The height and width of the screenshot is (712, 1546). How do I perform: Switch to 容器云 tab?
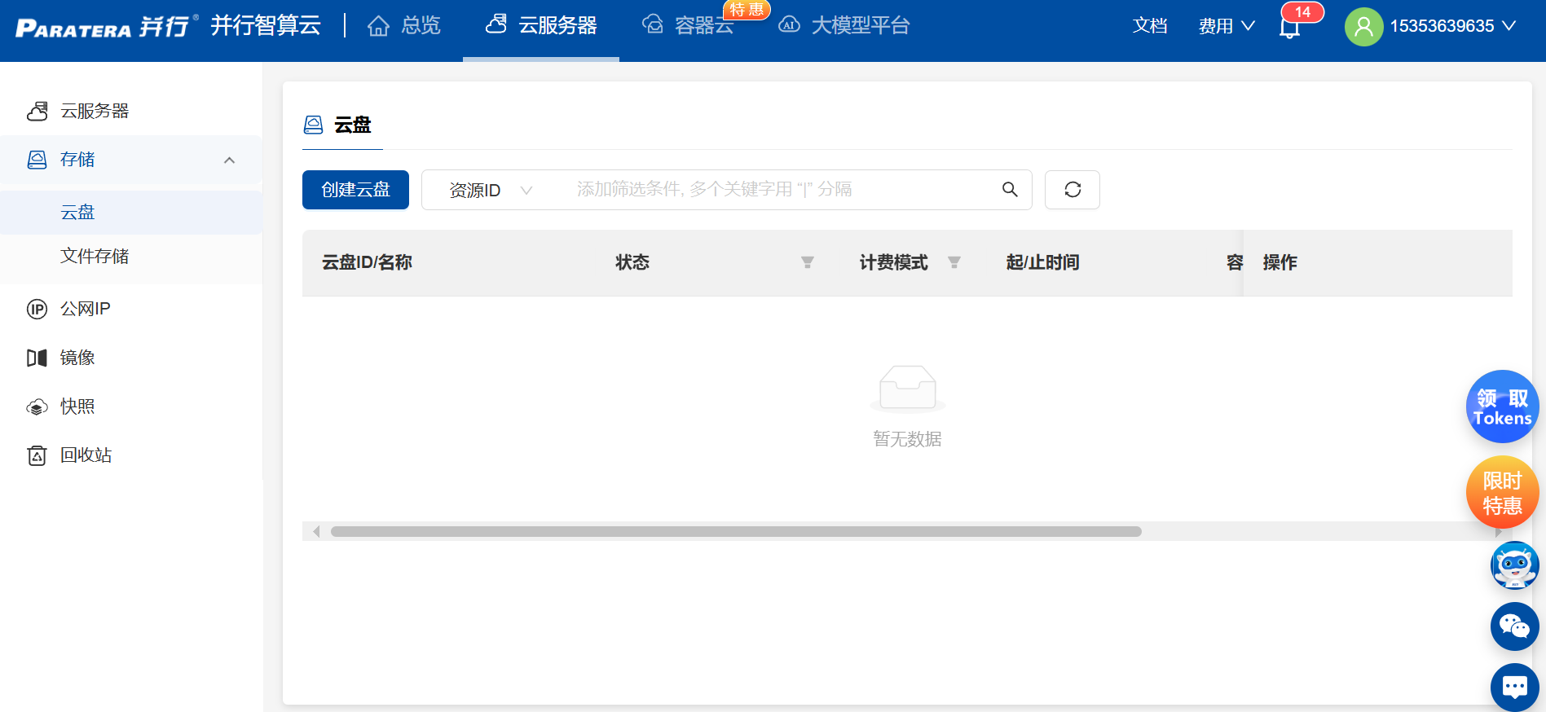[x=688, y=26]
